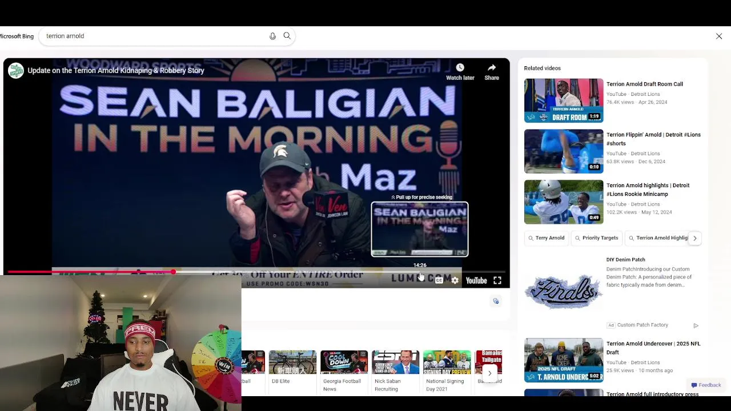Open 'Terrion Arnold Draft Room Call' video thumbnail
The image size is (731, 411).
click(x=564, y=100)
